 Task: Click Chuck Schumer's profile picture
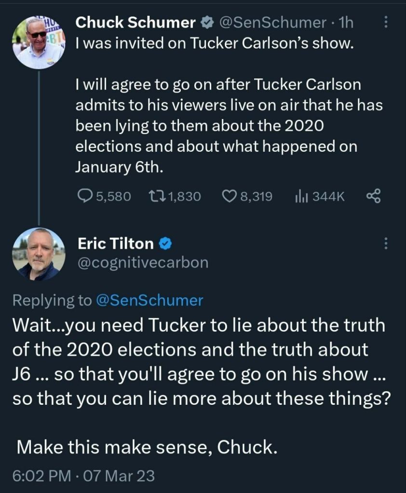coord(39,42)
